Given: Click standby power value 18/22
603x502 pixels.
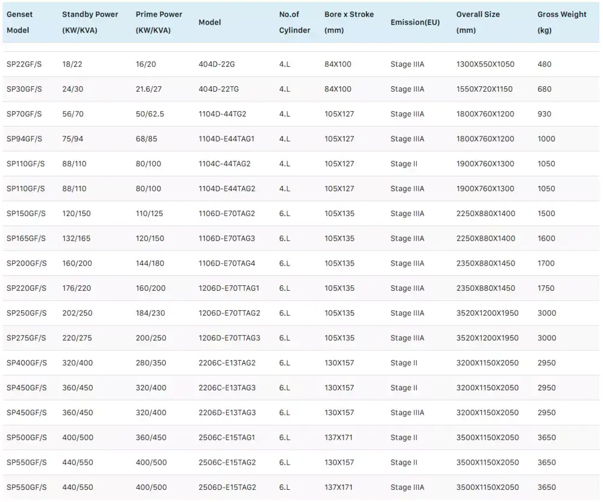Looking at the screenshot, I should [x=72, y=64].
